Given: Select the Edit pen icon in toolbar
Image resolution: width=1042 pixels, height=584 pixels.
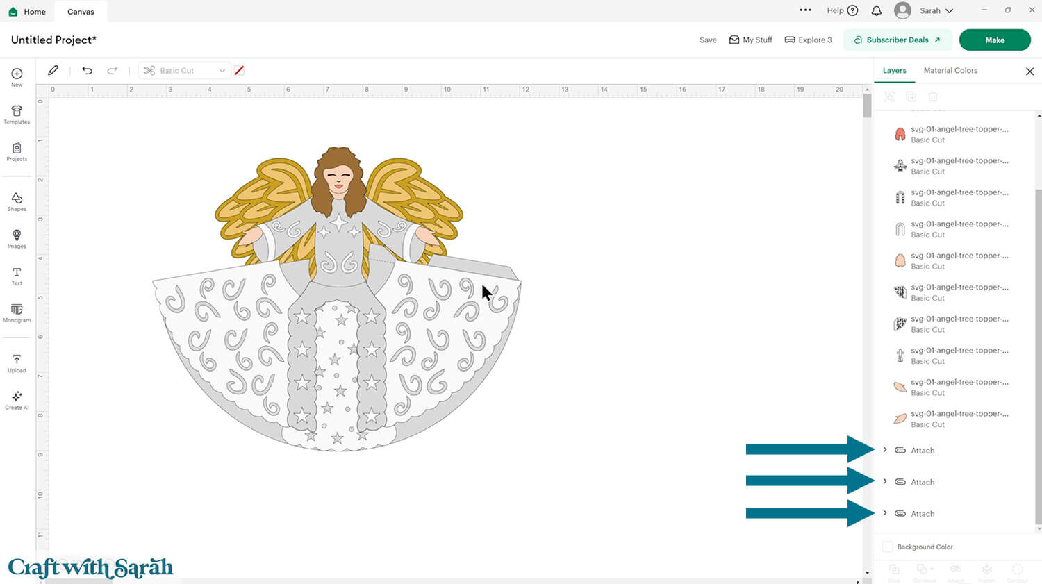Looking at the screenshot, I should point(53,70).
